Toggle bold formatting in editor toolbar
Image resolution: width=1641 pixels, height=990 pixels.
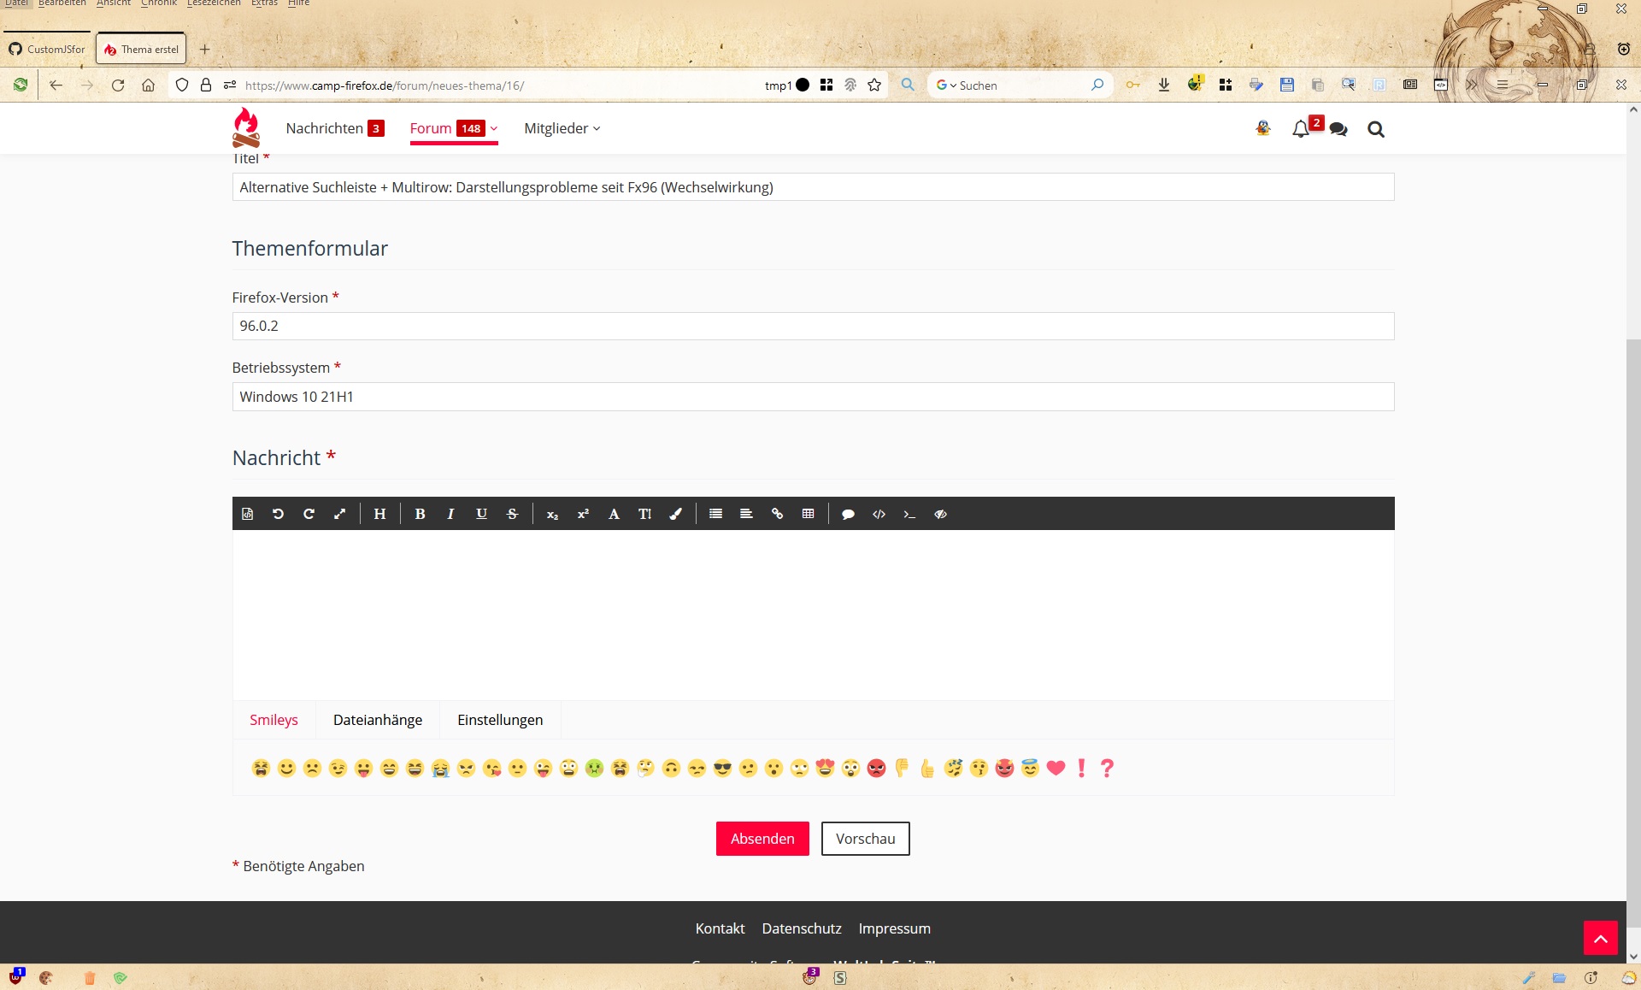click(420, 514)
